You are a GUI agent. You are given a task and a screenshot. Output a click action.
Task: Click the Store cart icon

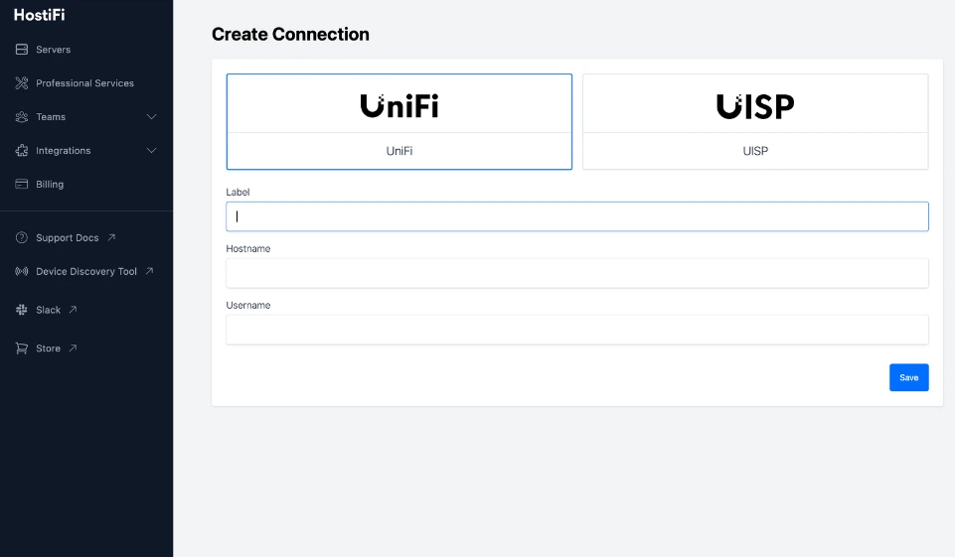pos(22,348)
